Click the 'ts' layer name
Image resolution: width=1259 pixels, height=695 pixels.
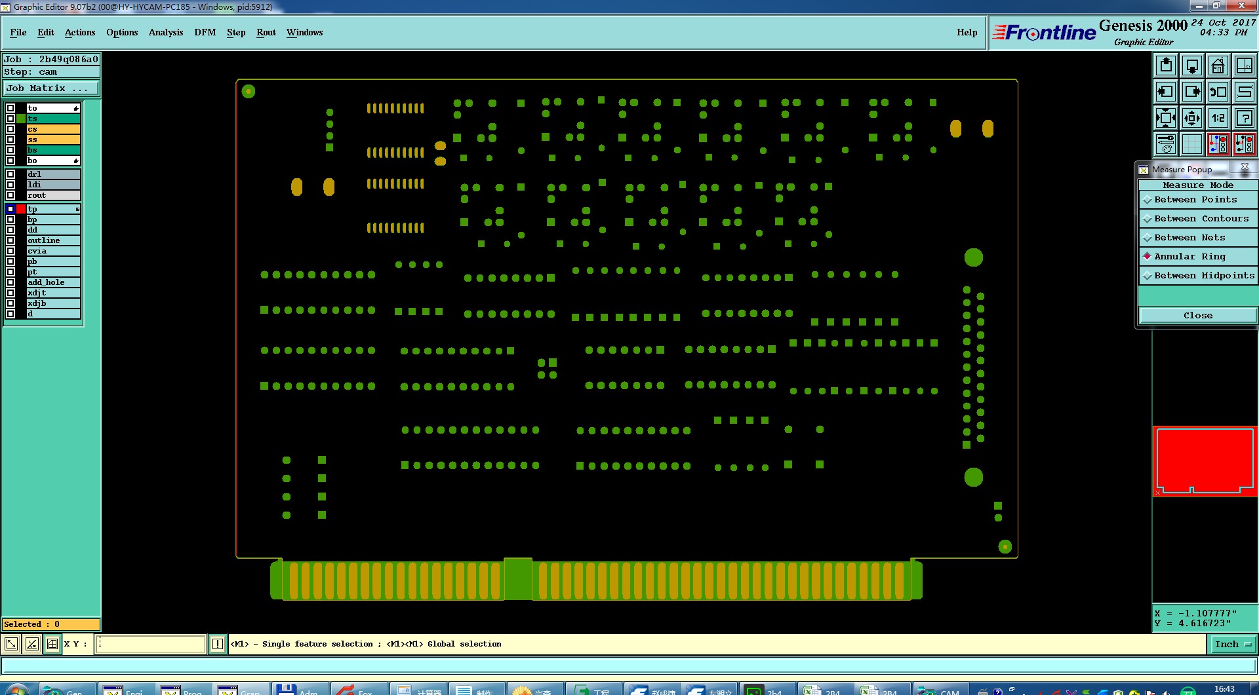pos(53,119)
